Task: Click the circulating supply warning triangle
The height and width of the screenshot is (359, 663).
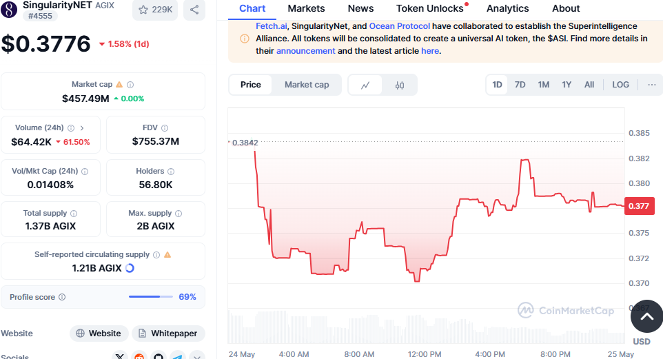Action: [x=167, y=254]
